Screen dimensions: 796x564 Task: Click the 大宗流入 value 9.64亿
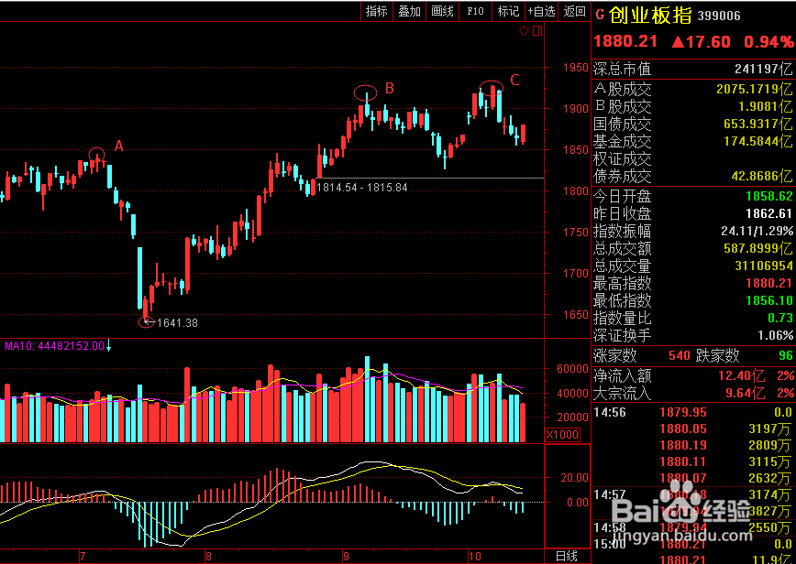coord(746,393)
